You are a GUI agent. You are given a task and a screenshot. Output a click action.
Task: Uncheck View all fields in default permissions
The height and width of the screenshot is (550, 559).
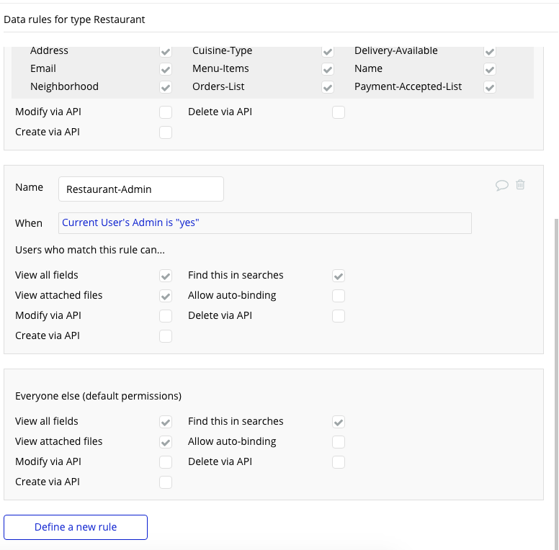[x=166, y=422]
